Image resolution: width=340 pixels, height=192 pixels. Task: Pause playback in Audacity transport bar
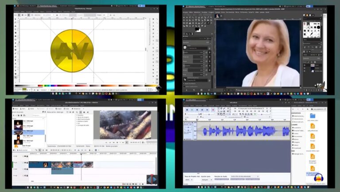click(x=187, y=110)
